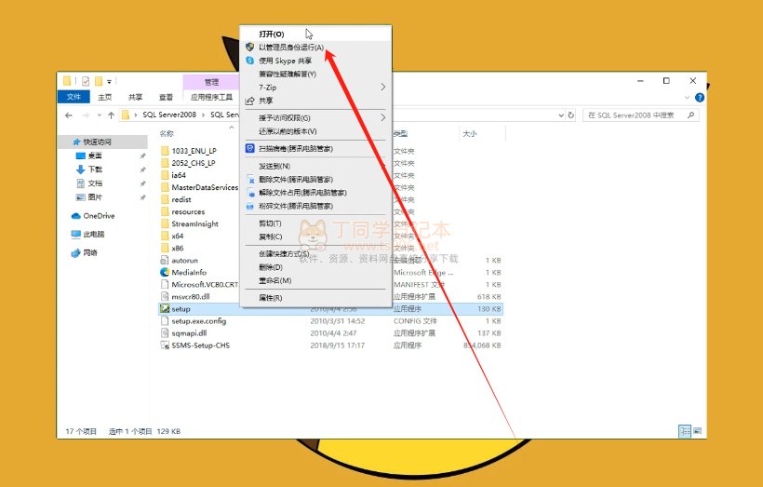
Task: Click the blue help question mark icon
Action: (x=700, y=98)
